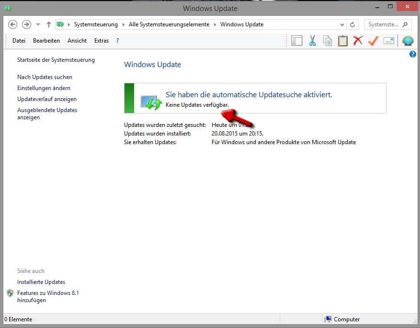The height and width of the screenshot is (328, 420).
Task: Open the recent locations dropdown arrow
Action: tap(38, 24)
